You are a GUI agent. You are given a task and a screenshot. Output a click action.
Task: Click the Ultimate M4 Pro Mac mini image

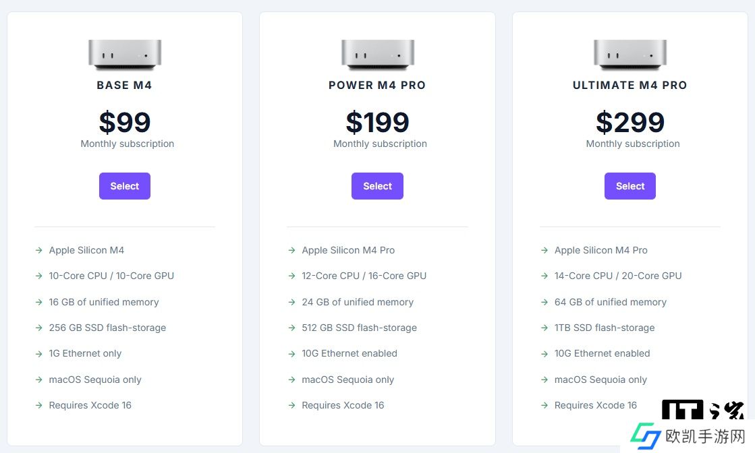[x=630, y=55]
